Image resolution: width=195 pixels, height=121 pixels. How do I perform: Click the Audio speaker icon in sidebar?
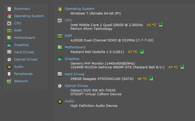tap(9, 67)
